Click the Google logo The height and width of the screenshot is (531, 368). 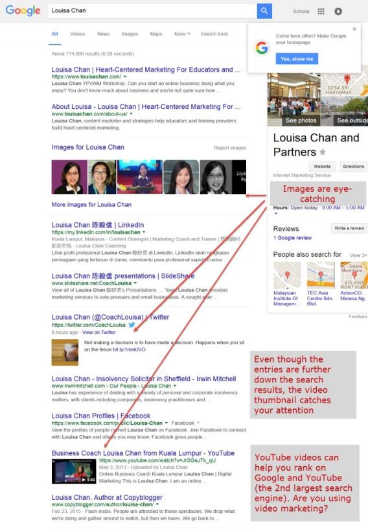(23, 11)
